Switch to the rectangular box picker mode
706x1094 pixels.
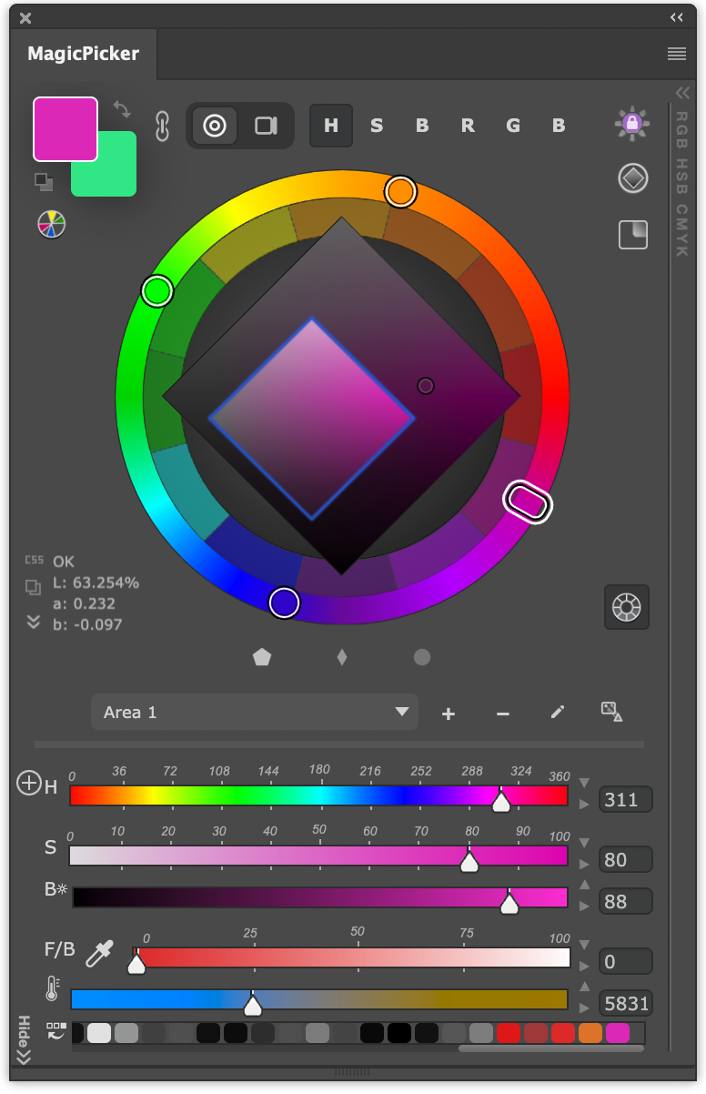[x=266, y=126]
